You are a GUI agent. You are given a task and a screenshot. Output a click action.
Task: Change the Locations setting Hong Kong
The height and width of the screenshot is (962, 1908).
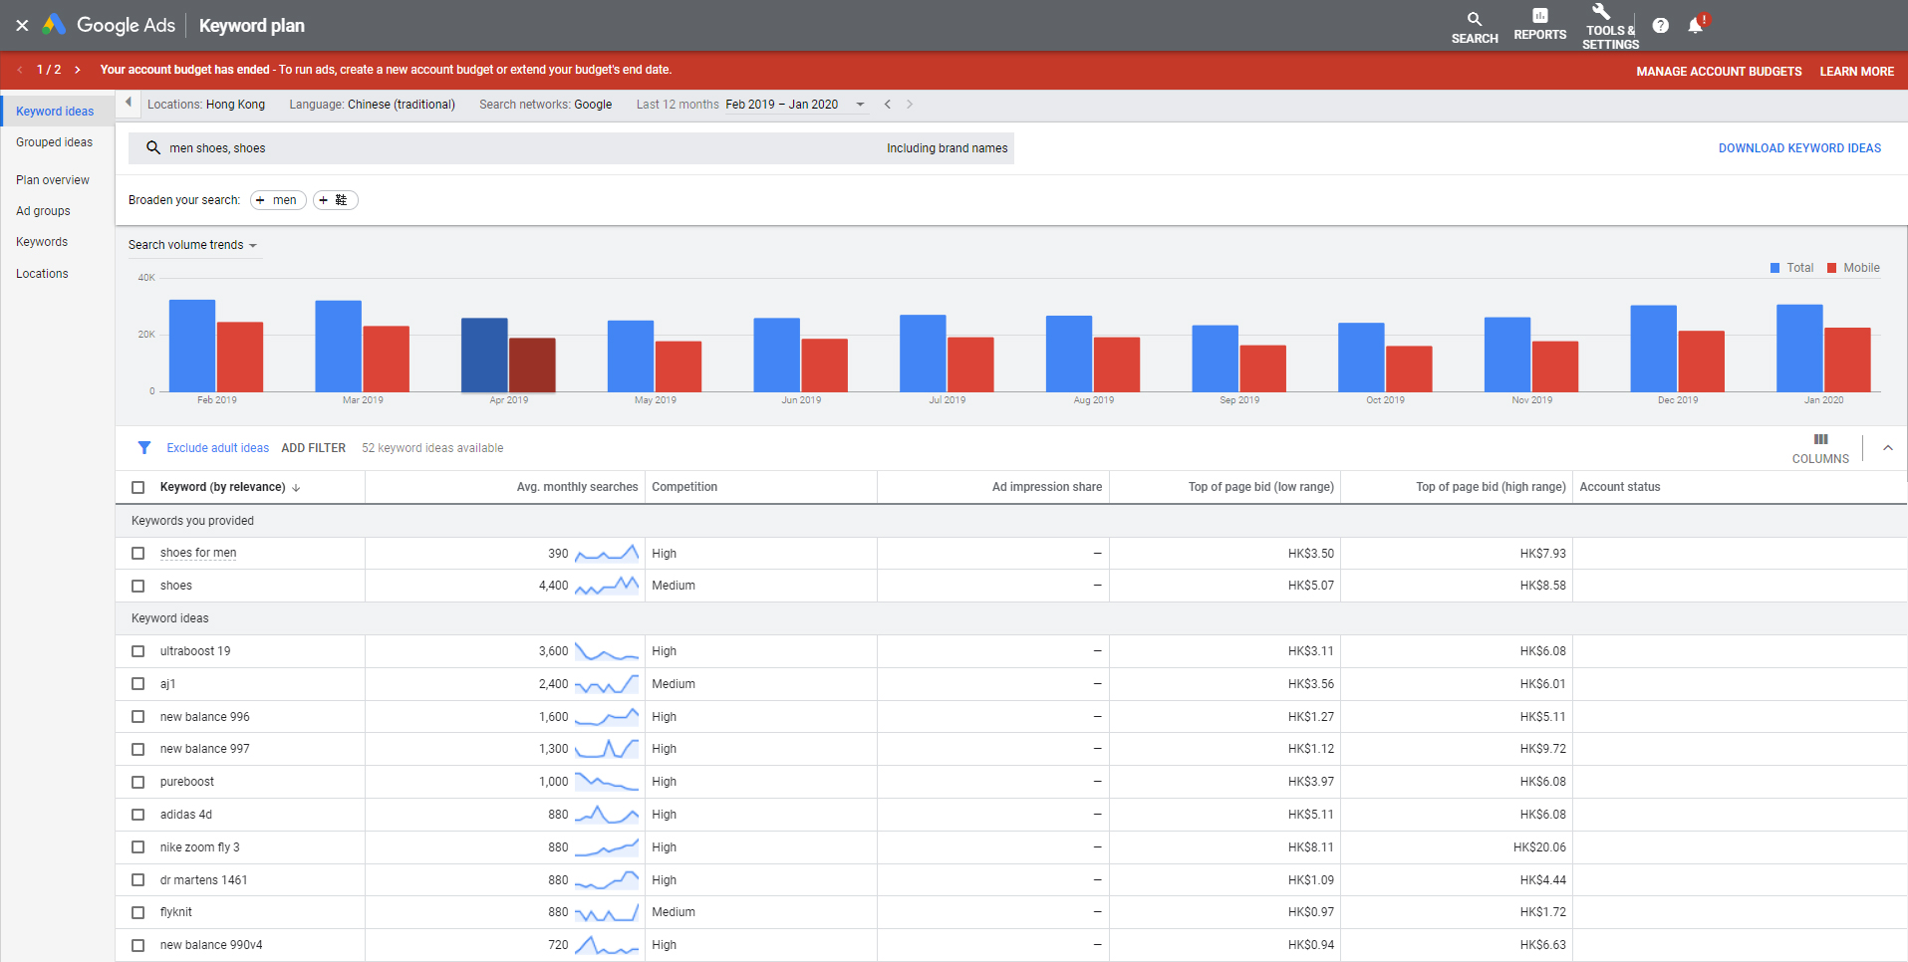click(x=206, y=104)
